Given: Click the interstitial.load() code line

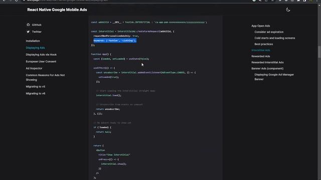Looking at the screenshot, I should [x=108, y=95].
